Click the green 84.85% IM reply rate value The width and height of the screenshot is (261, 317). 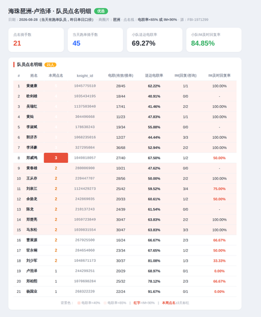point(203,43)
